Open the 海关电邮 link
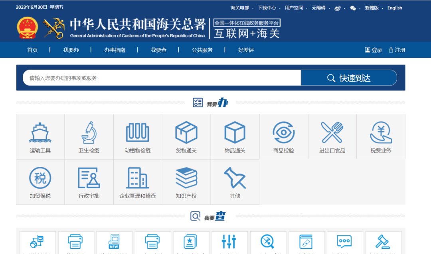431x254 pixels. (240, 8)
